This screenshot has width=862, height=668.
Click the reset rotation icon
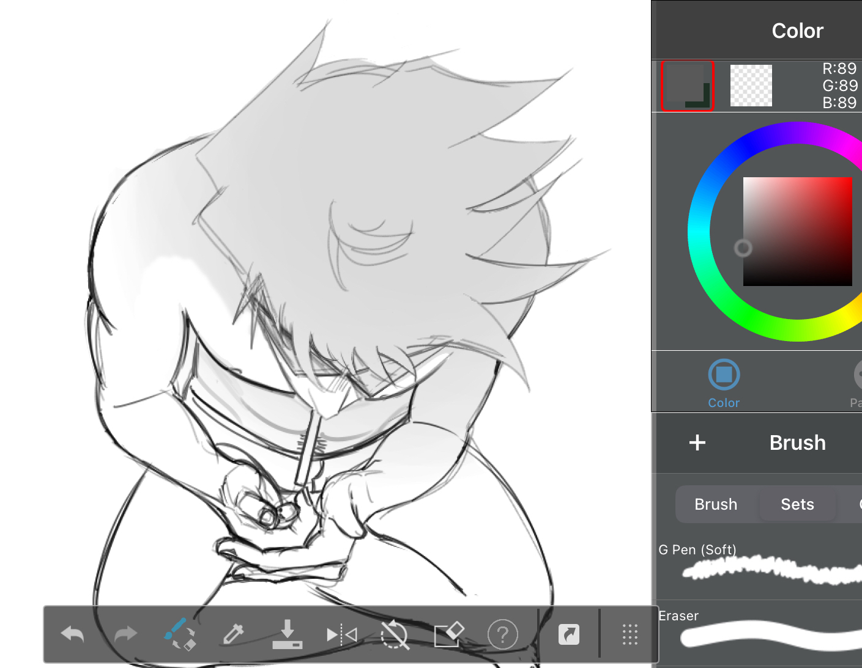pos(395,635)
